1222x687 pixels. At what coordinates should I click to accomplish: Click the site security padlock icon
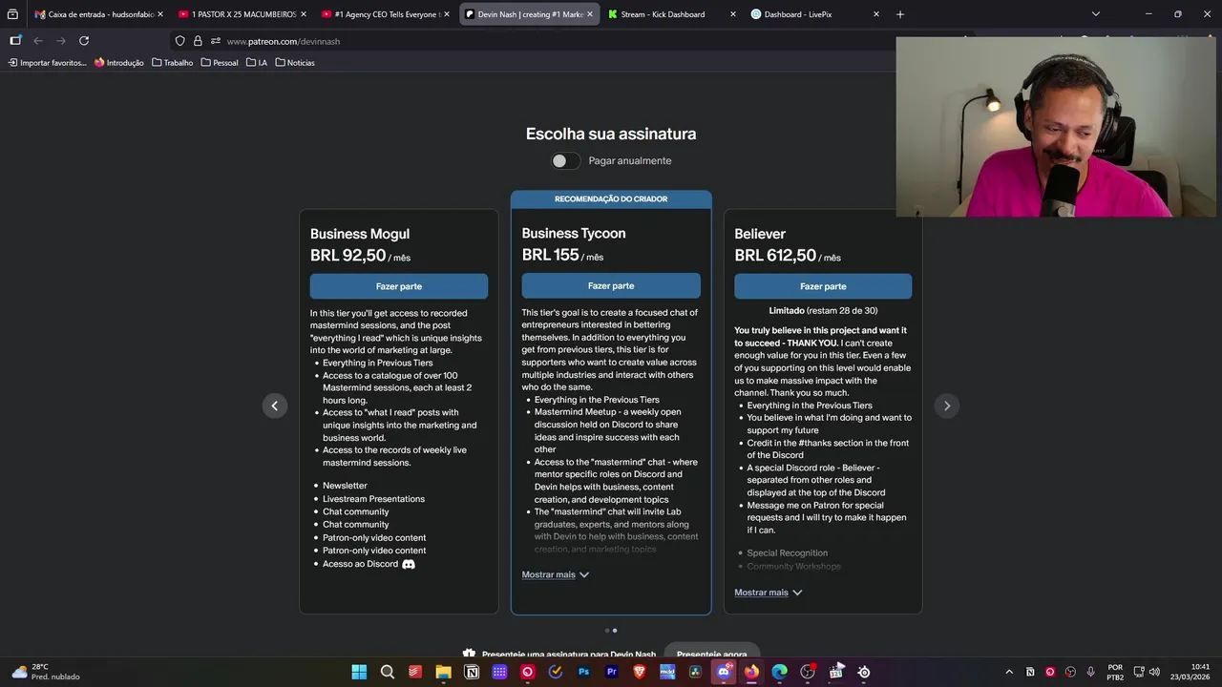[198, 41]
